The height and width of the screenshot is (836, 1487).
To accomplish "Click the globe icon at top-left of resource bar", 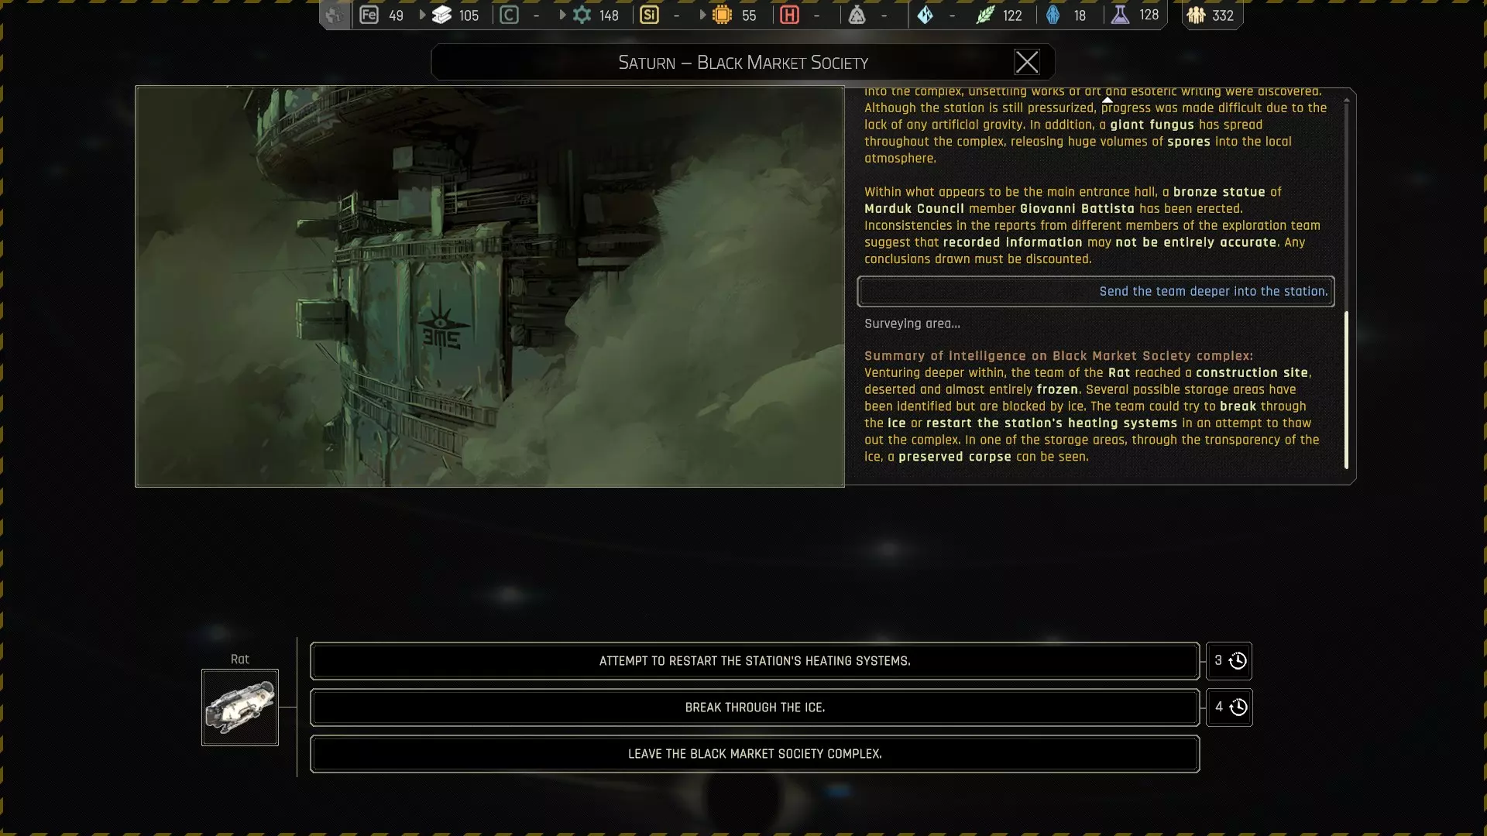I will tap(334, 15).
